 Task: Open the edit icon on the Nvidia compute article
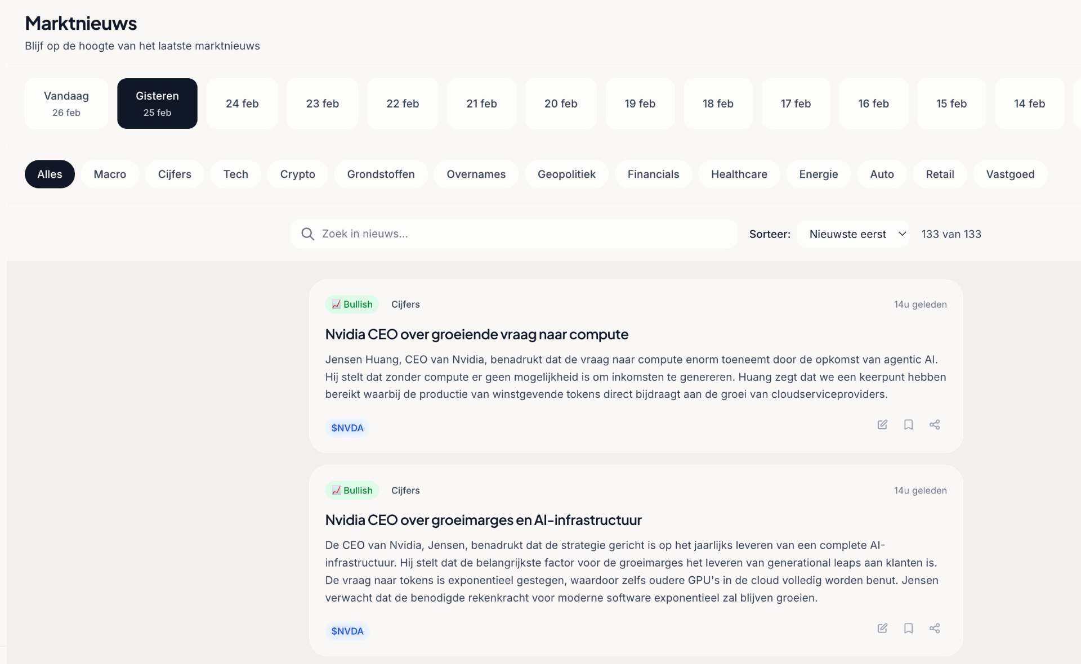[x=882, y=425]
